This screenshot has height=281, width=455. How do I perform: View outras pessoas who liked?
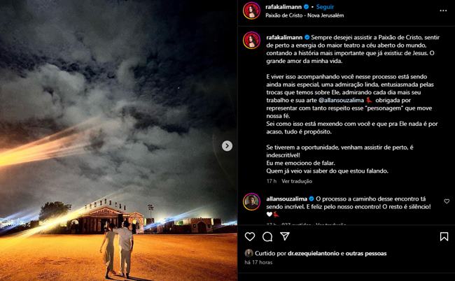[366, 254]
